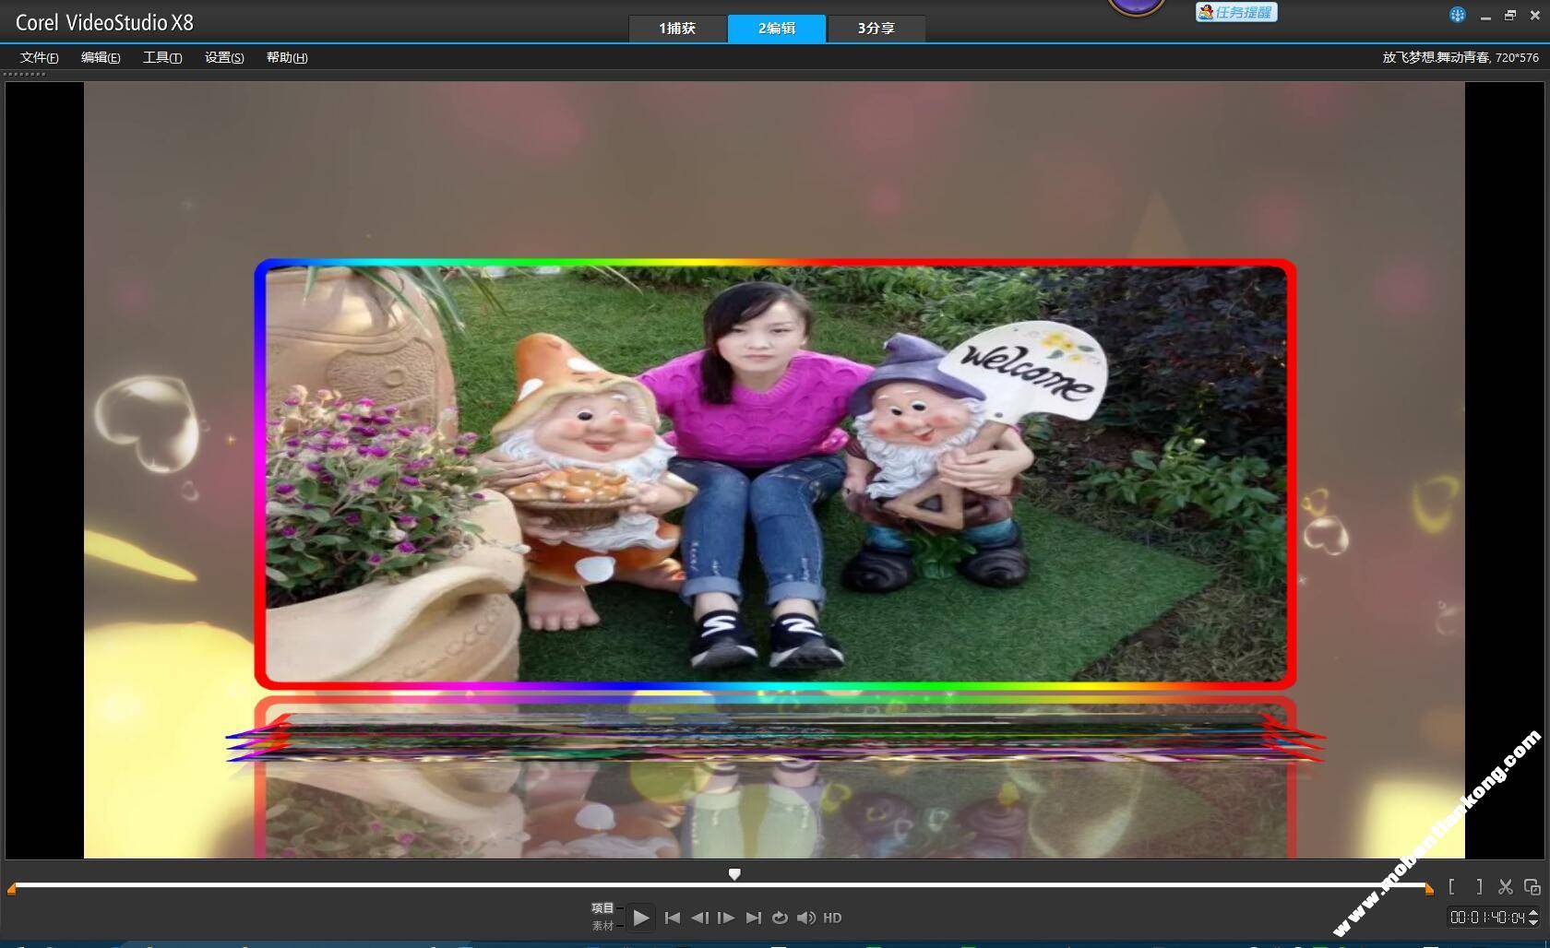The image size is (1550, 948).
Task: Click the timecode field 00:01:40:04
Action: [x=1487, y=918]
